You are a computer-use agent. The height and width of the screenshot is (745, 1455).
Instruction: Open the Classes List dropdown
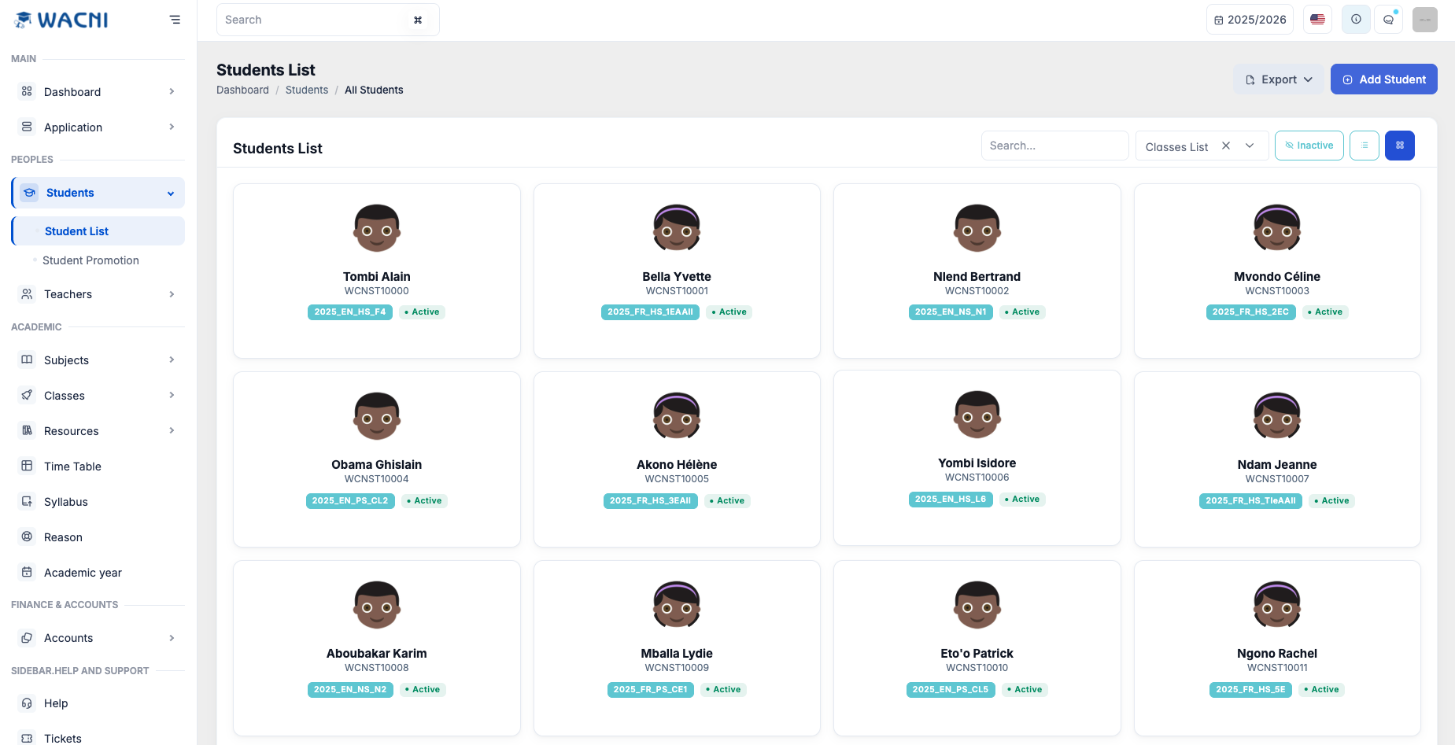point(1250,146)
